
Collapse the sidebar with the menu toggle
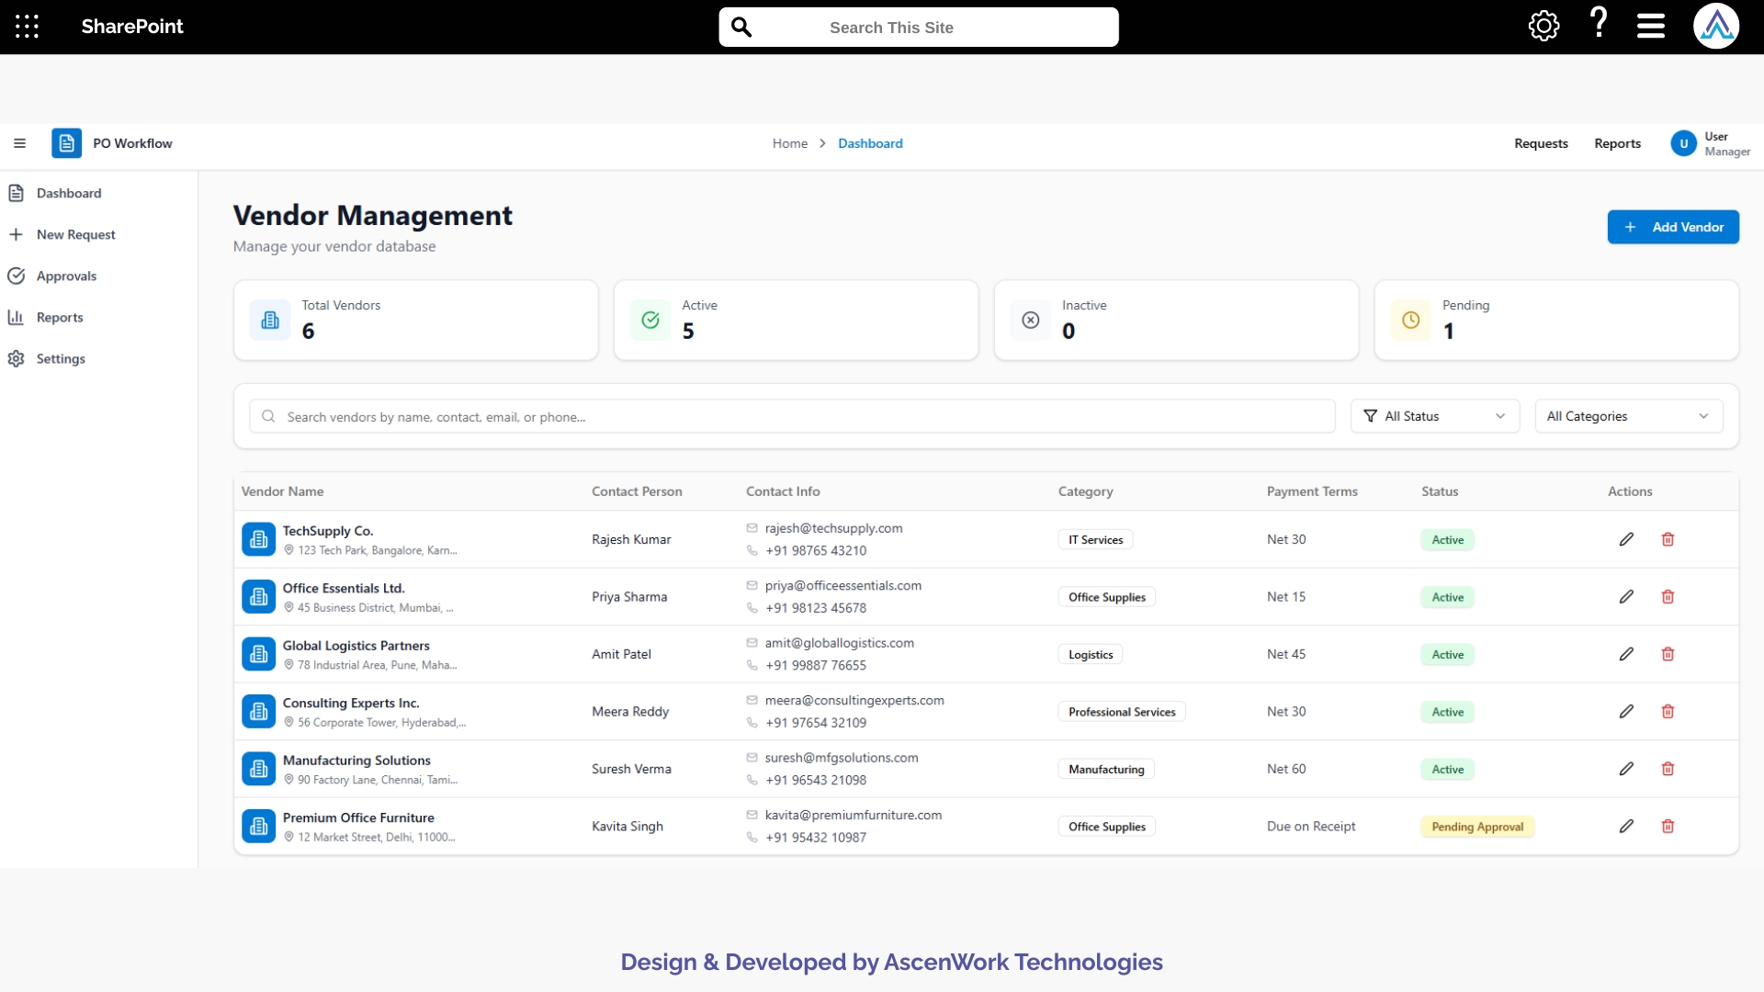(x=19, y=143)
